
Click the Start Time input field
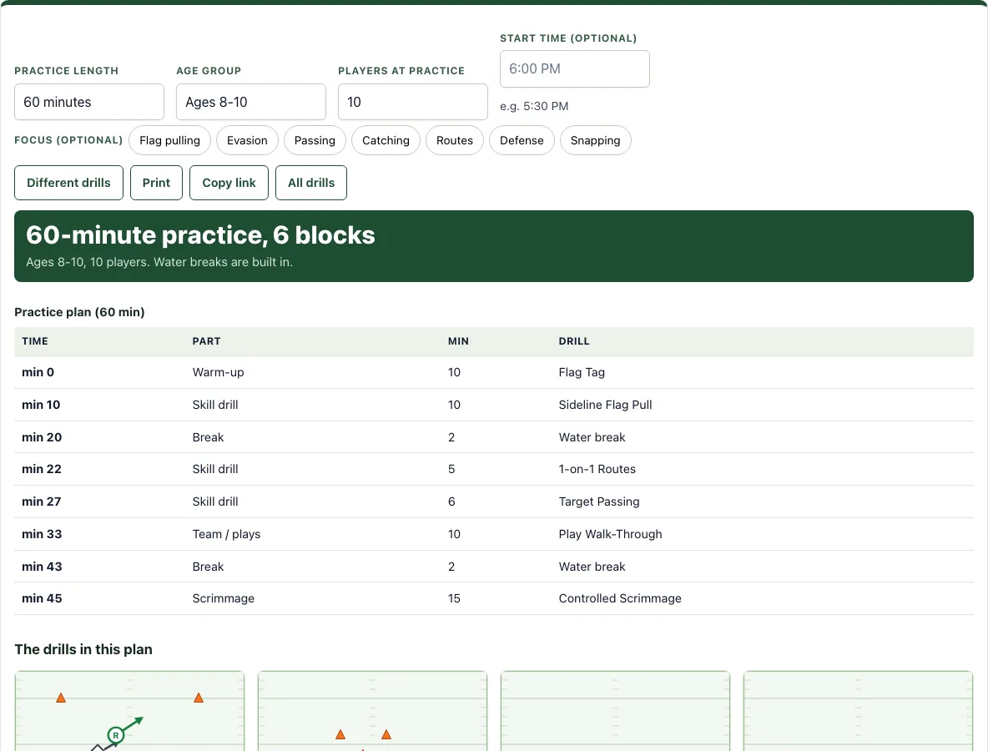coord(575,68)
